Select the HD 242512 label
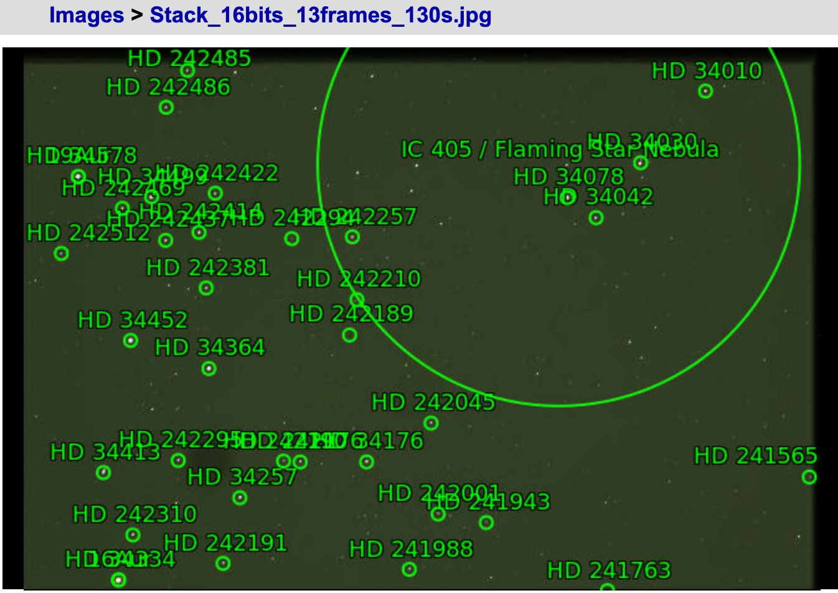 click(88, 233)
